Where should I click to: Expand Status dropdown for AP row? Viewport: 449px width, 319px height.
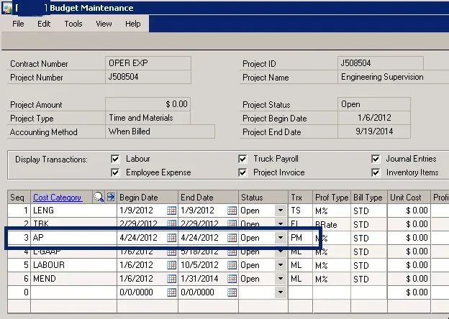tap(280, 237)
